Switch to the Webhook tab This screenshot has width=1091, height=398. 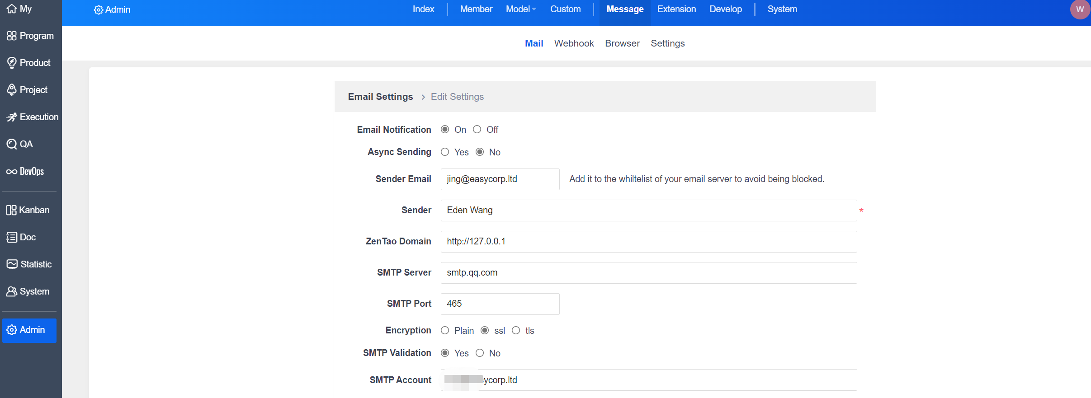(x=574, y=43)
